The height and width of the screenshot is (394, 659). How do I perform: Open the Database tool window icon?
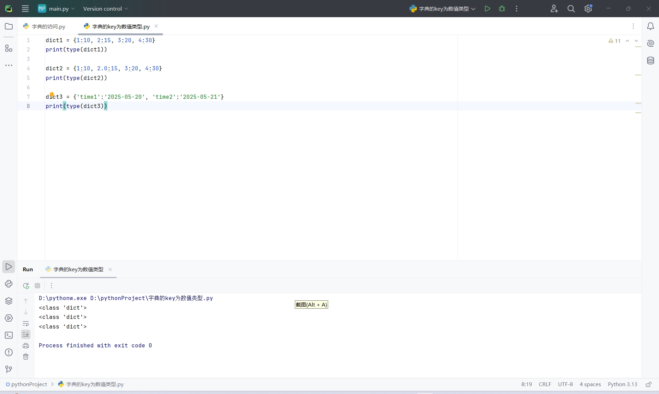tap(650, 61)
